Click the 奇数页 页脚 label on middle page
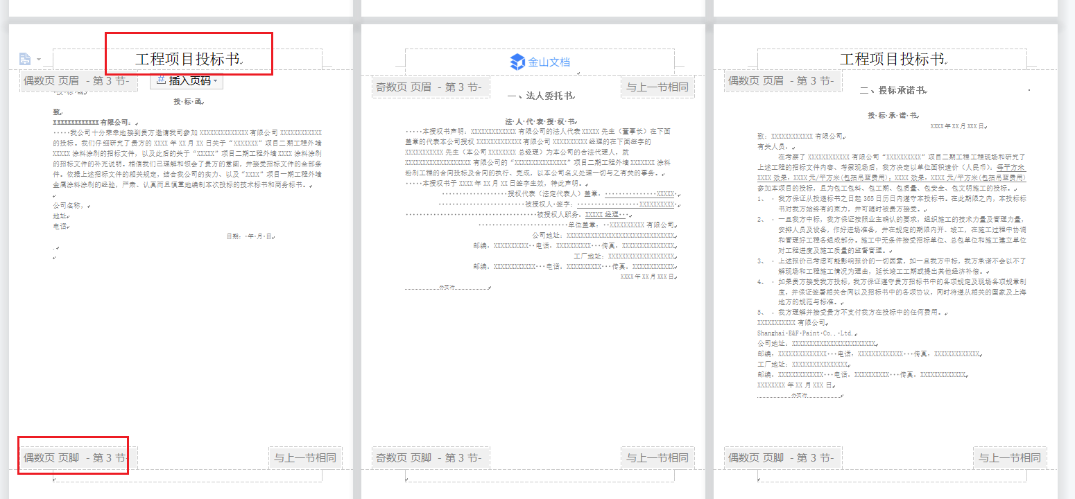Screen dimensions: 1075x499 coord(429,457)
